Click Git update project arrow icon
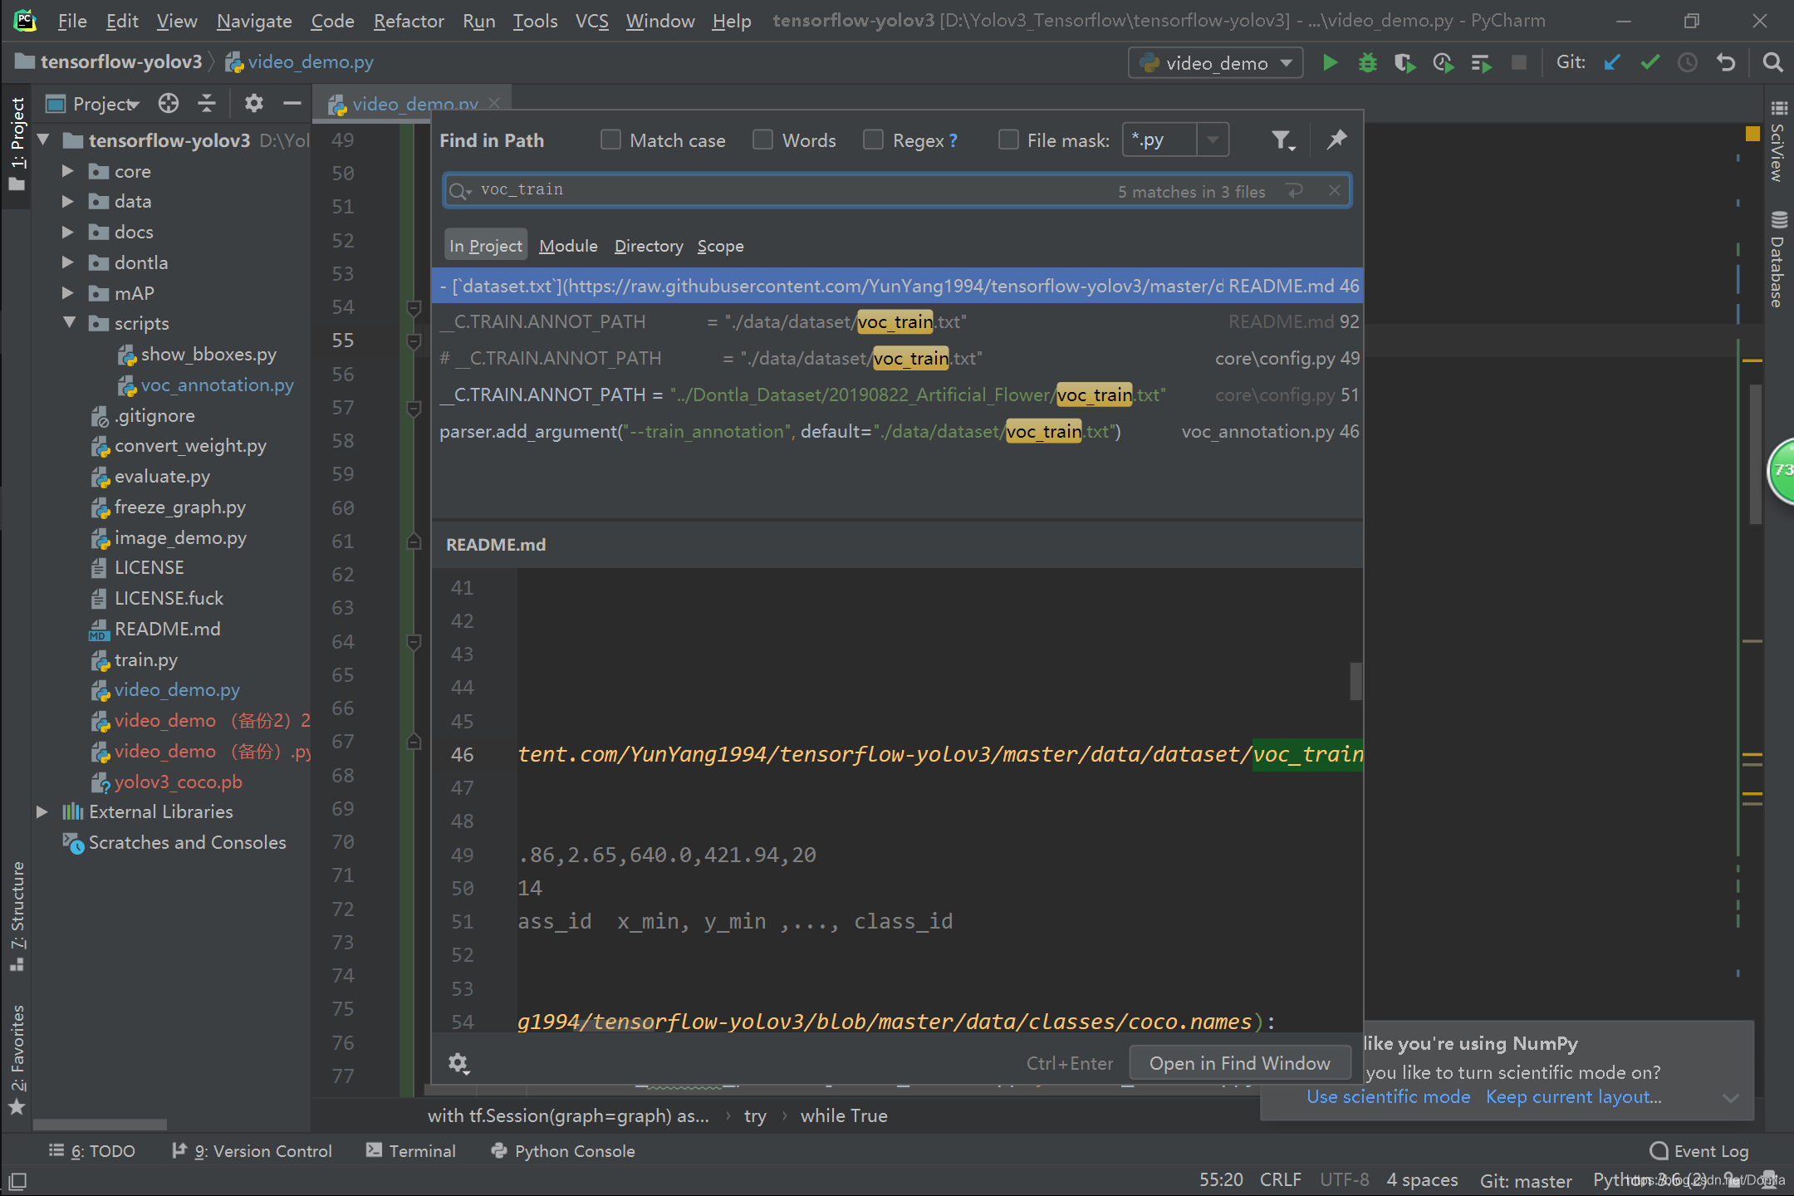Viewport: 1794px width, 1196px height. pyautogui.click(x=1611, y=62)
